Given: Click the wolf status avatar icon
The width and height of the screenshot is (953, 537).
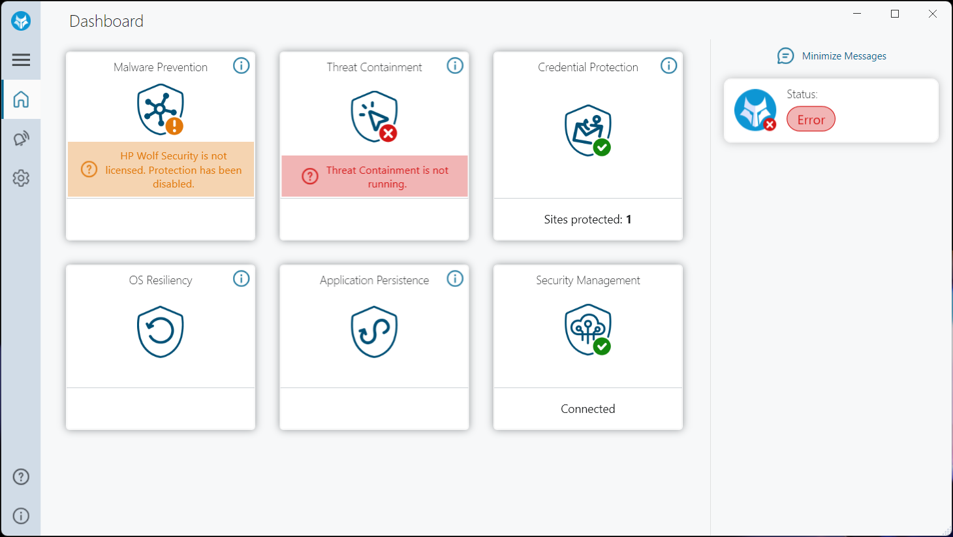Looking at the screenshot, I should click(755, 110).
